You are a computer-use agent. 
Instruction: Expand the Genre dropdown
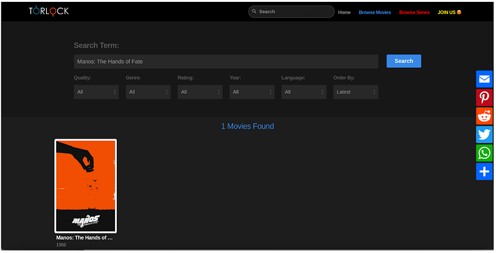(x=148, y=92)
